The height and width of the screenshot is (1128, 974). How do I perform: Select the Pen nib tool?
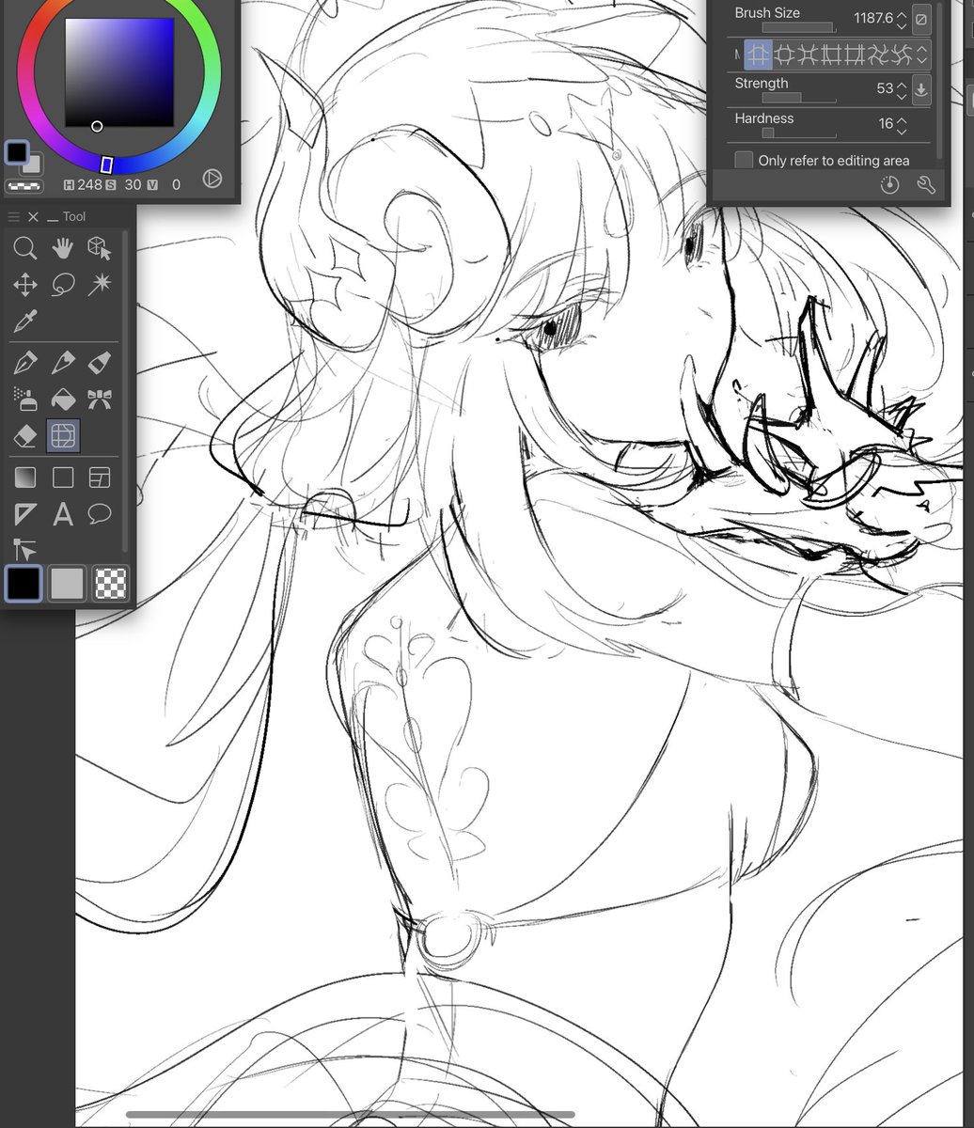(x=25, y=362)
